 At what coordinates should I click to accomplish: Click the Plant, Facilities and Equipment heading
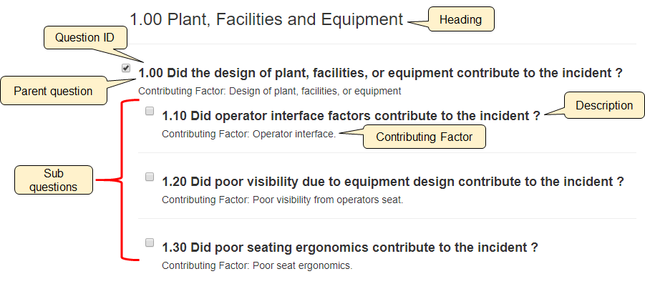click(x=266, y=19)
